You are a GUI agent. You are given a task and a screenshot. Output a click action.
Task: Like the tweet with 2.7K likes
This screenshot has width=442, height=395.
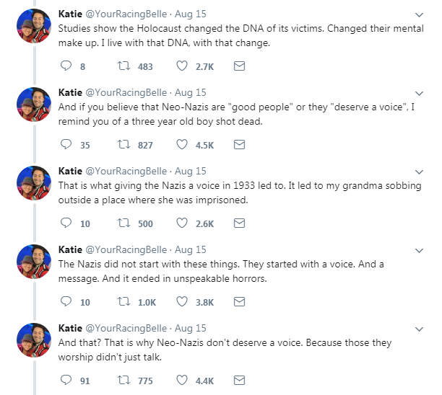tap(182, 66)
